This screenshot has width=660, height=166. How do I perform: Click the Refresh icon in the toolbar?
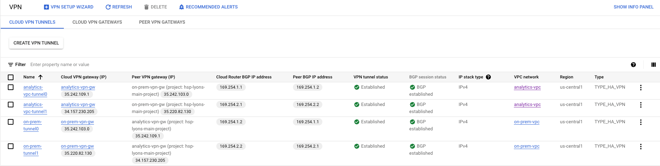(x=108, y=7)
